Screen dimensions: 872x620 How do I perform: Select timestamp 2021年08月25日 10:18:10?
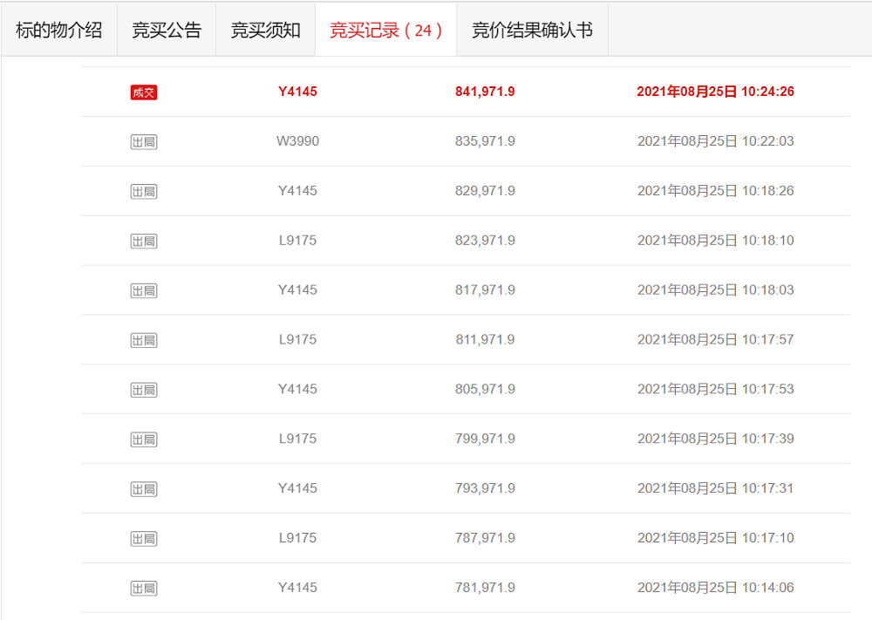click(715, 240)
